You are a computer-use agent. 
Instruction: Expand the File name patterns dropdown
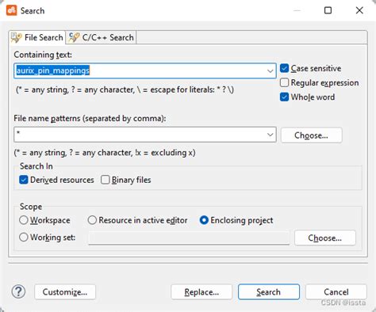pyautogui.click(x=270, y=135)
